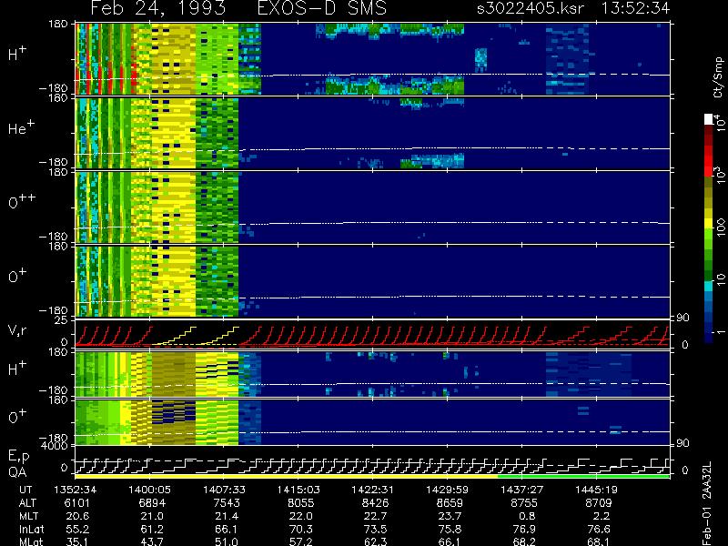This screenshot has width=728, height=546.
Task: Click MLT value '0.8'
Action: pyautogui.click(x=527, y=516)
